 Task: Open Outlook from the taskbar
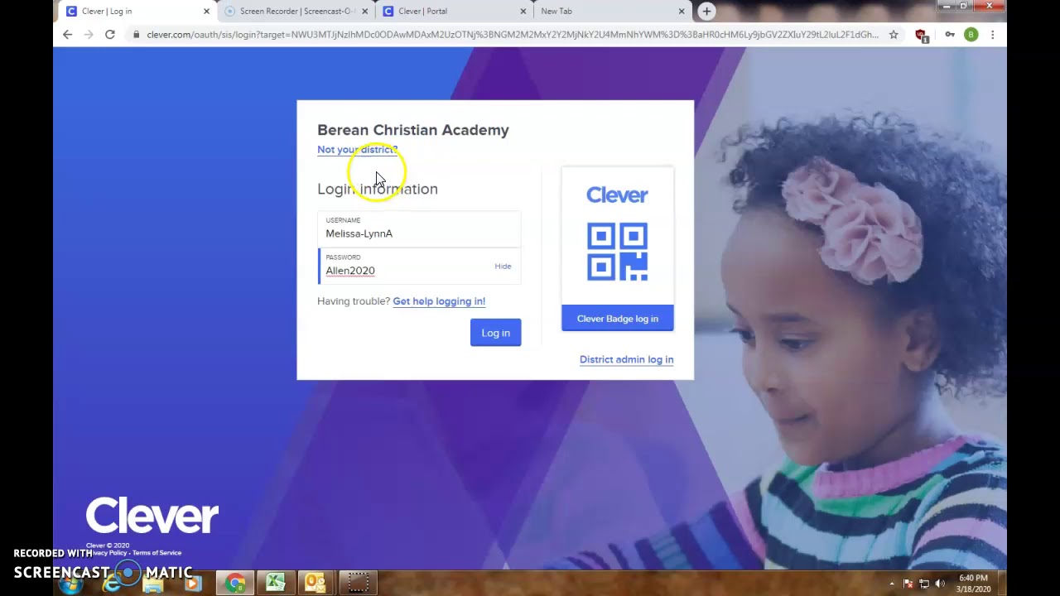tap(316, 584)
